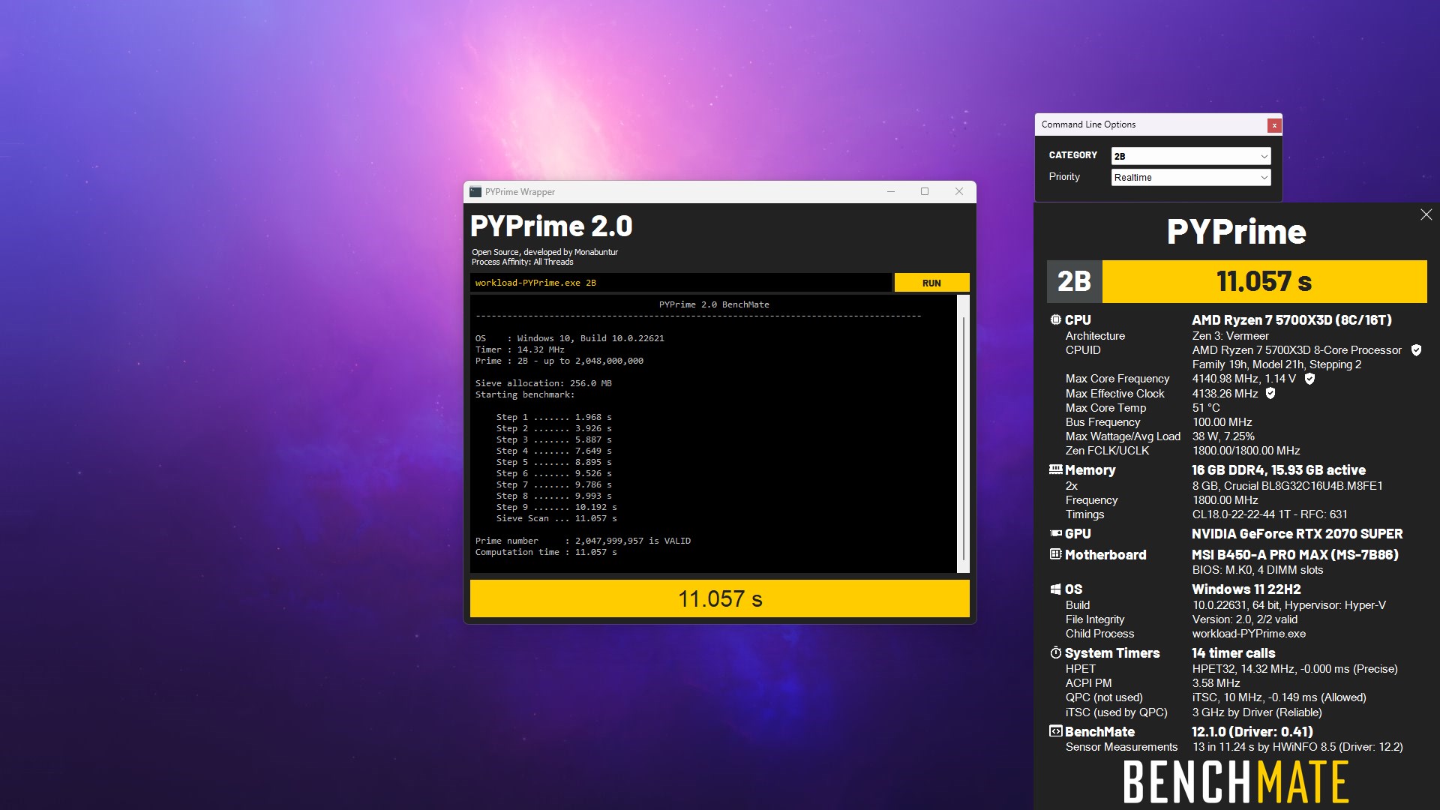
Task: Click the NVIDIA GeForce RTX 2070 SUPER text
Action: pyautogui.click(x=1297, y=534)
